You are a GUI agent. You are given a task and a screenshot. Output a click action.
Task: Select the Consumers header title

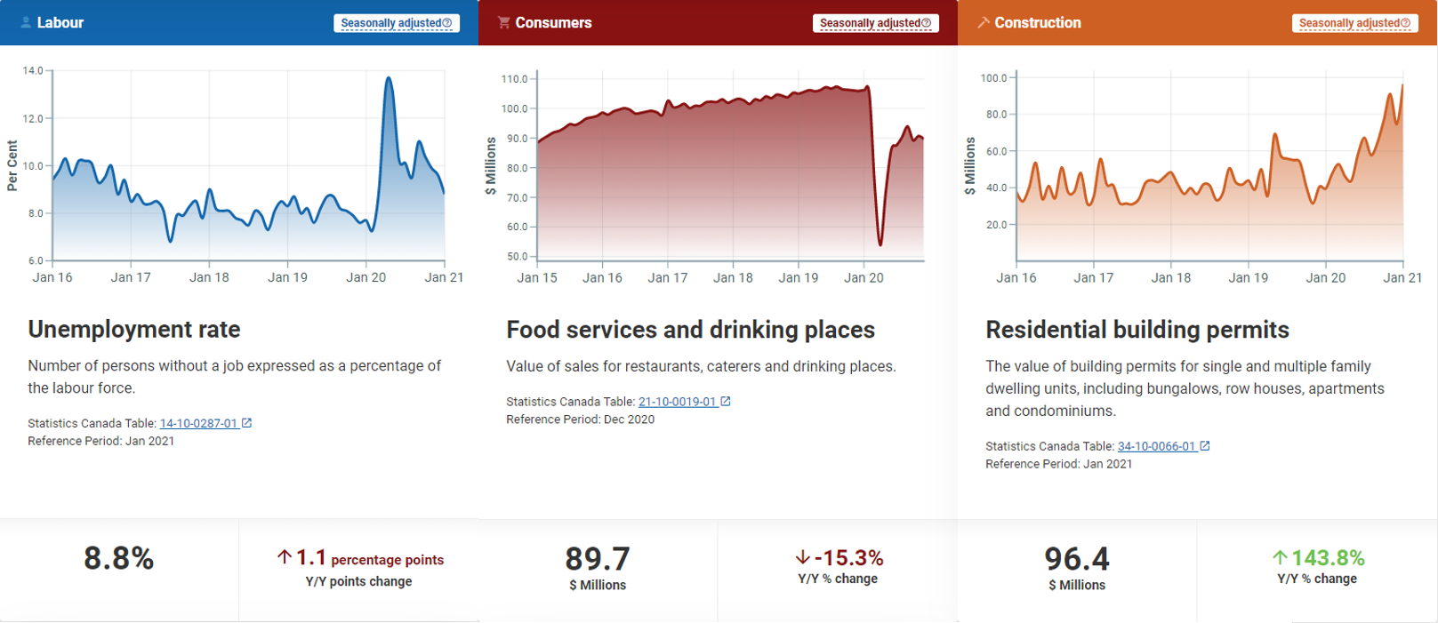(553, 22)
